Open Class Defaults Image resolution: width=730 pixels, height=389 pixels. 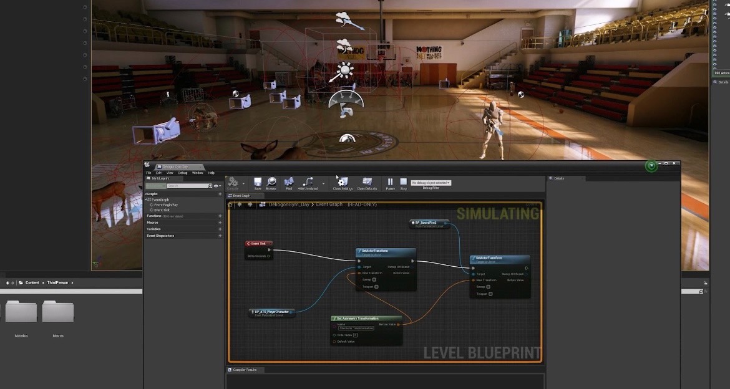pos(367,183)
